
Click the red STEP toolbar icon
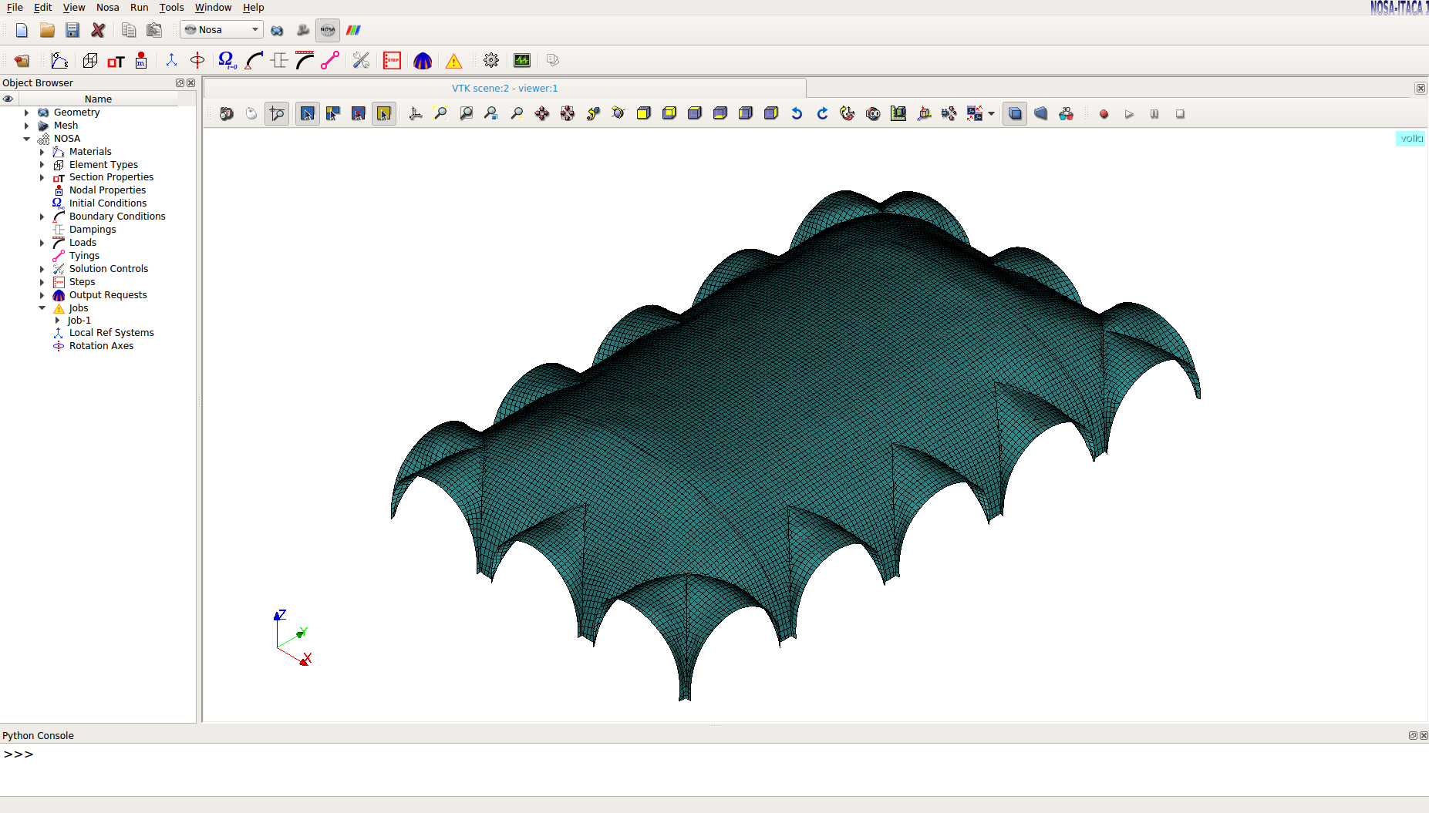pyautogui.click(x=392, y=60)
